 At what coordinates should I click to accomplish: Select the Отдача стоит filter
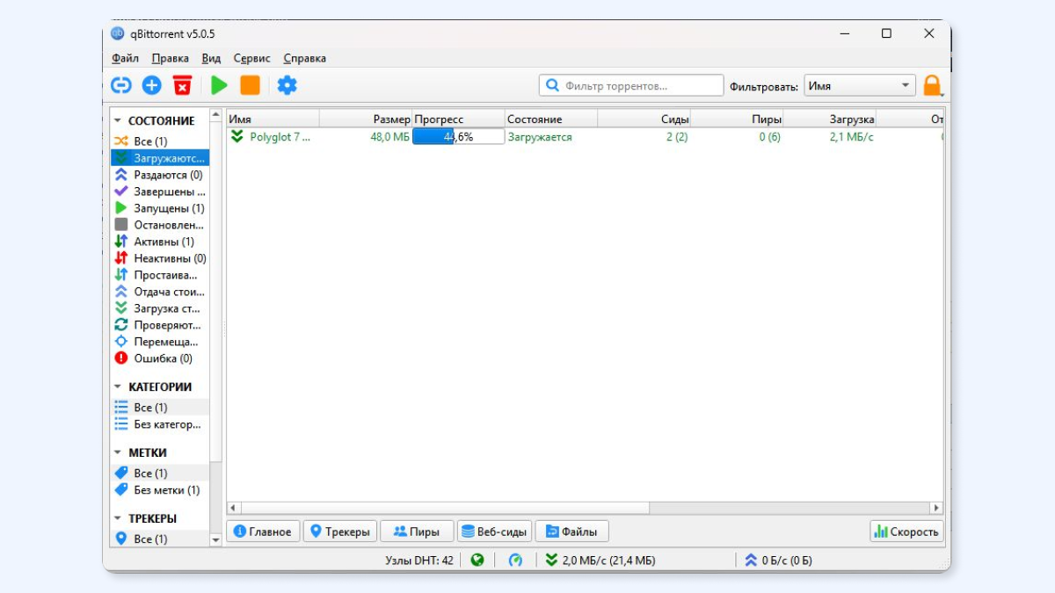160,292
